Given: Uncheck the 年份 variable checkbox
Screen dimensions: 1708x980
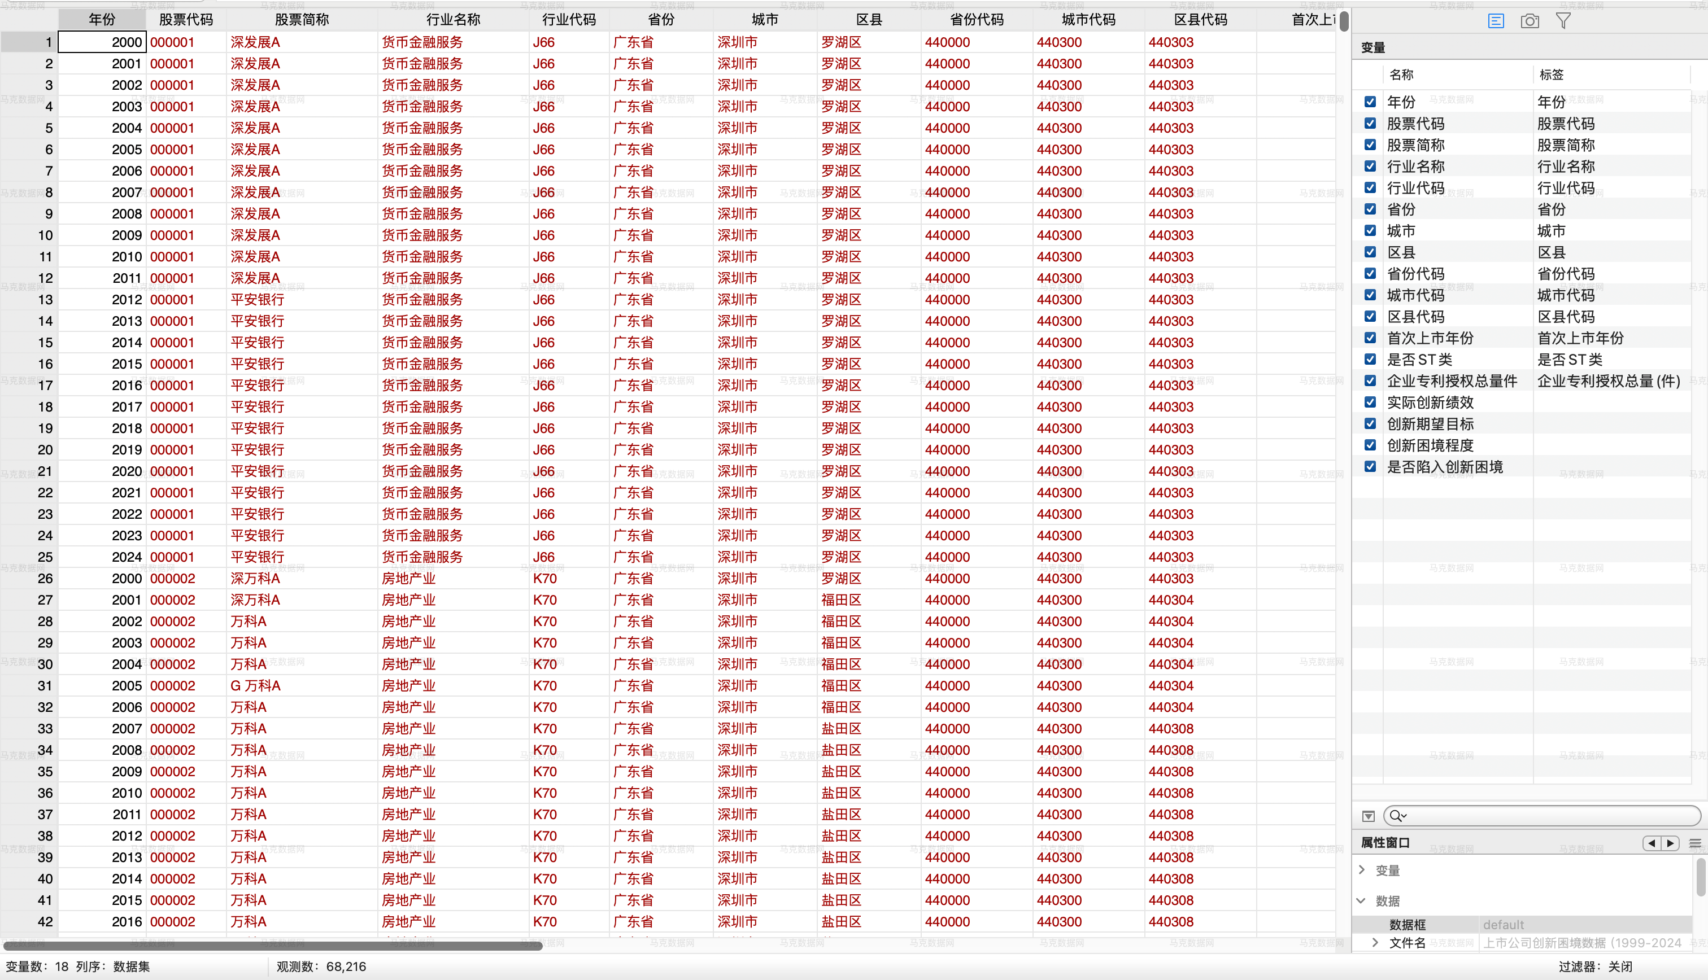Looking at the screenshot, I should coord(1370,102).
